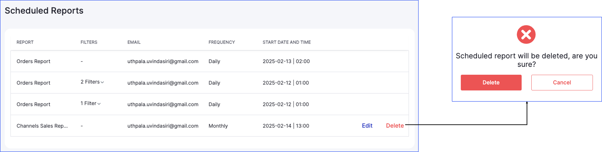The width and height of the screenshot is (602, 152).
Task: Cancel the delete confirmation dialog
Action: click(561, 82)
